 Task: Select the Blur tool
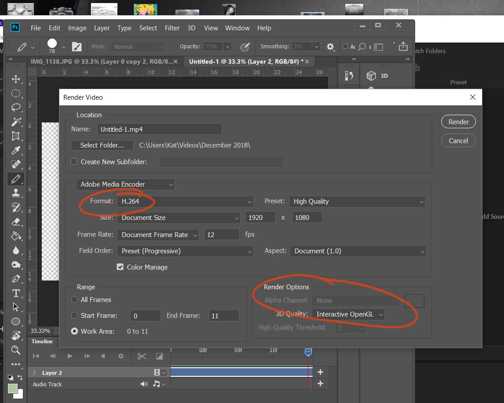point(16,250)
